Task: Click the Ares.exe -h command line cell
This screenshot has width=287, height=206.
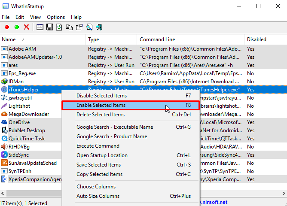Action: pyautogui.click(x=186, y=65)
